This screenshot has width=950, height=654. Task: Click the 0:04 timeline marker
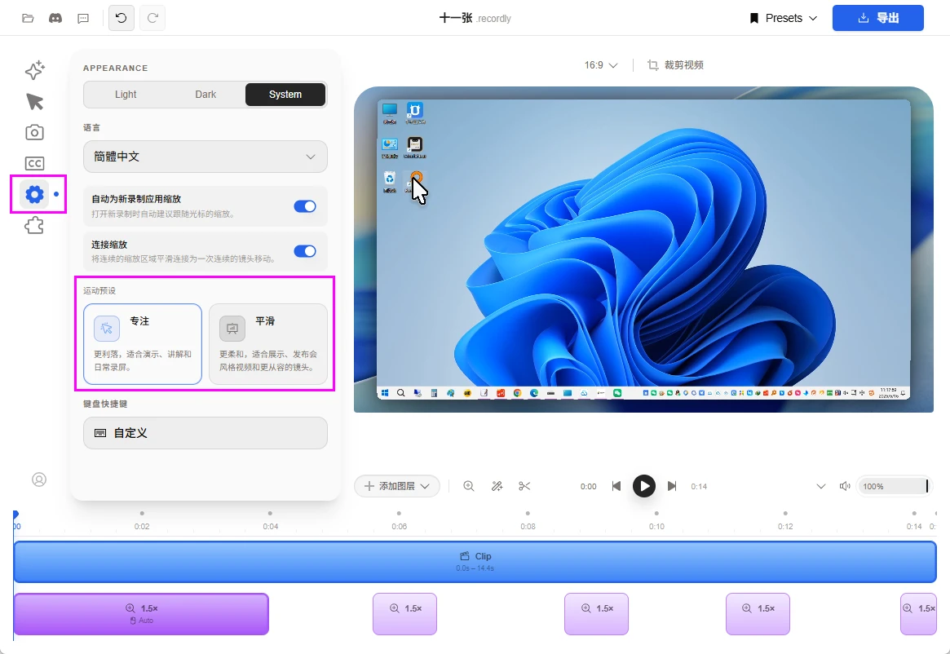point(270,526)
